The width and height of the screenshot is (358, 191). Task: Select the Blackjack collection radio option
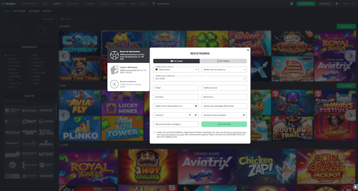pos(6,73)
